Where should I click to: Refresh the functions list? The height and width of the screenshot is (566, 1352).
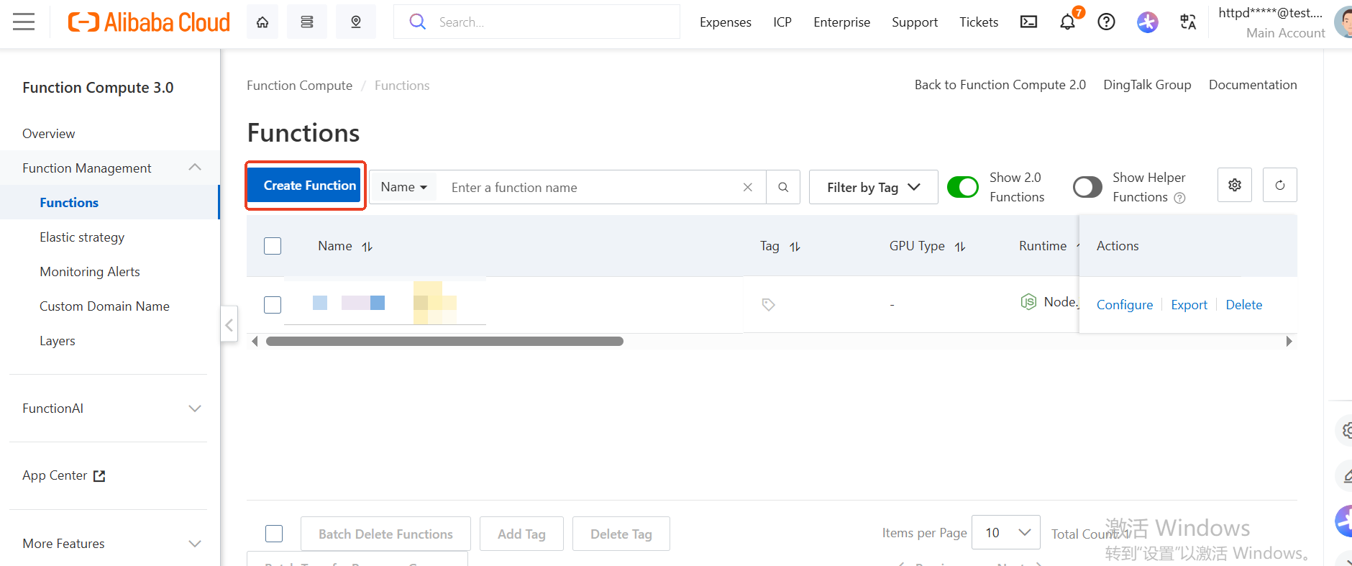tap(1280, 185)
